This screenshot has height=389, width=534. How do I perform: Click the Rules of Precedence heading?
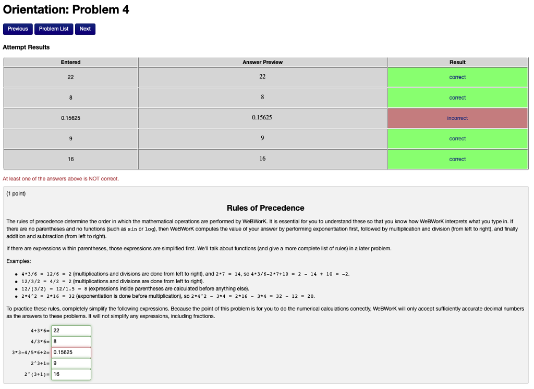(266, 208)
